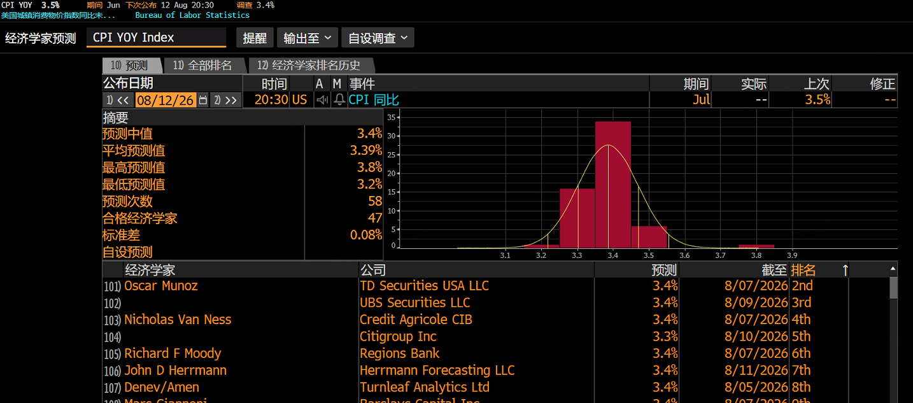
Task: Select the Oscar Munoz forecast row
Action: pos(495,286)
